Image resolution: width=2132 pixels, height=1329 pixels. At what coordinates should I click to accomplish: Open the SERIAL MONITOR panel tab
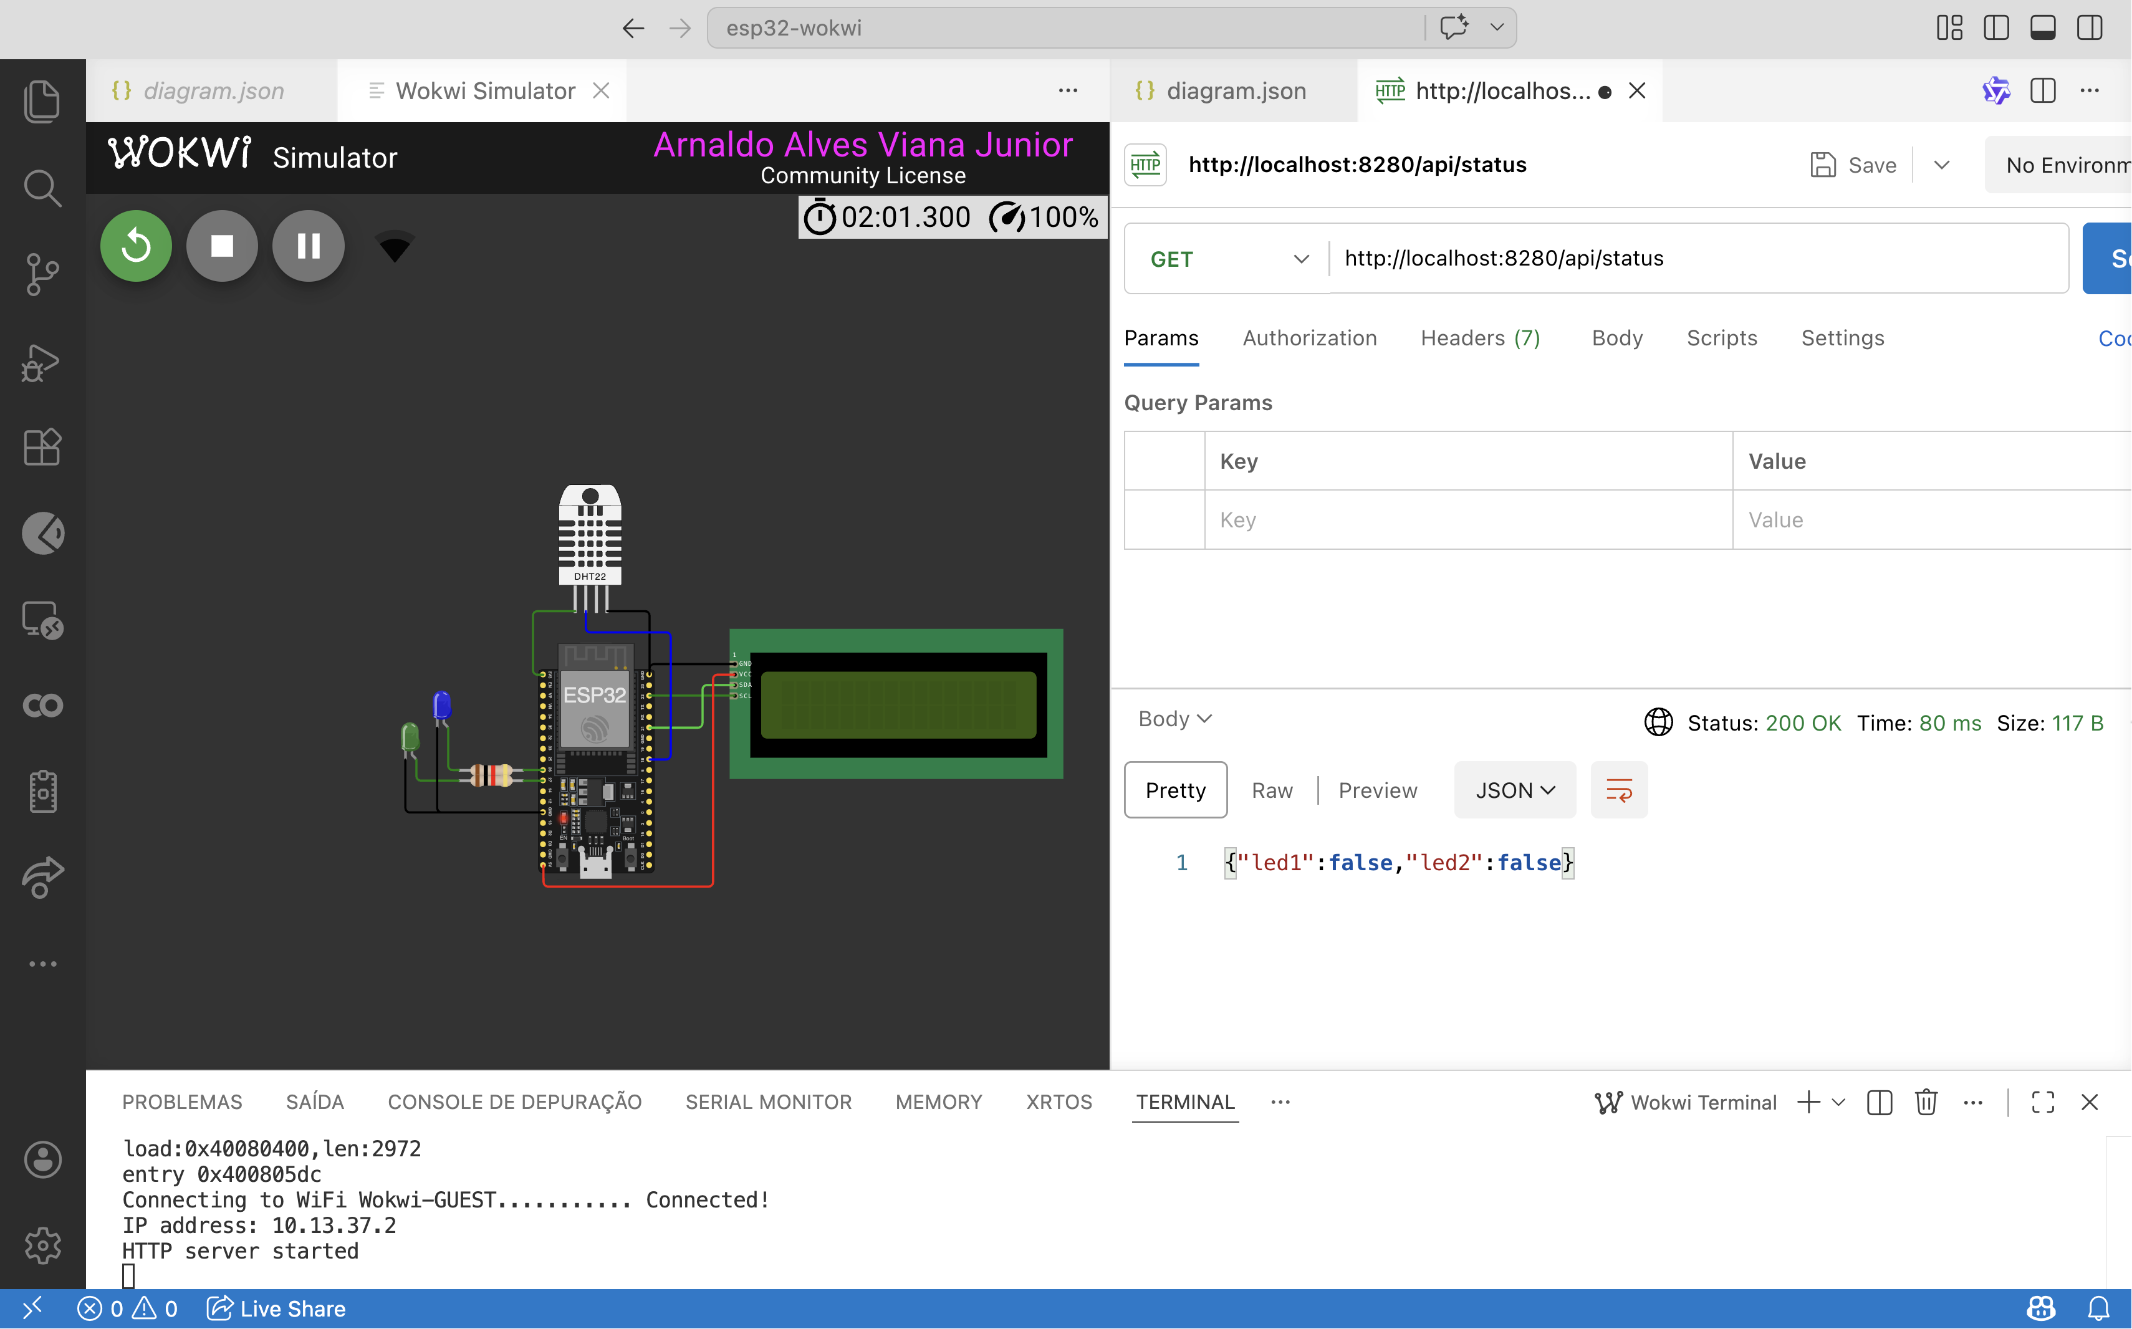tap(768, 1102)
